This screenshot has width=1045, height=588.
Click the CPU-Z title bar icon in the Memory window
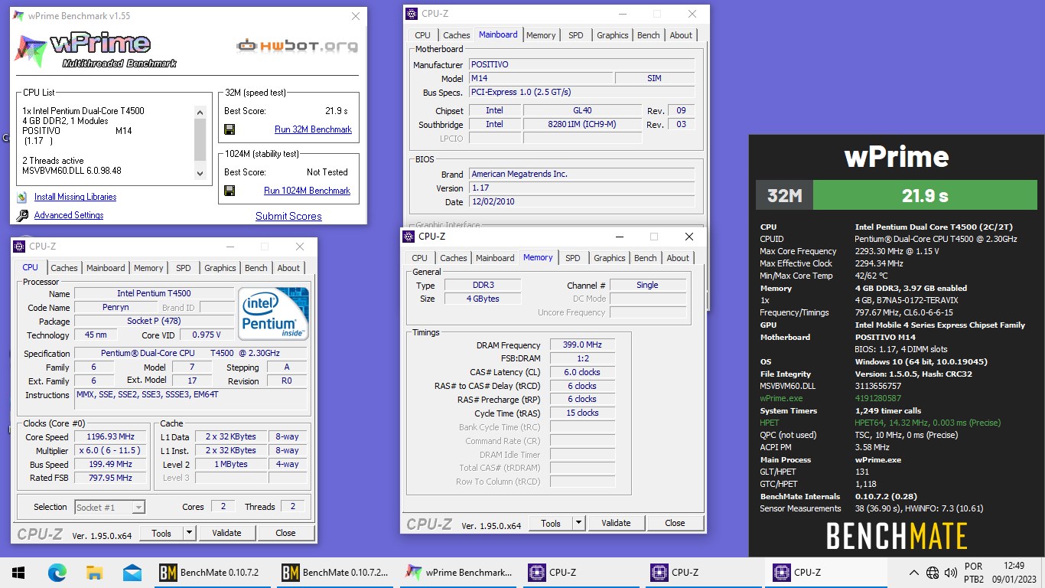pyautogui.click(x=409, y=237)
